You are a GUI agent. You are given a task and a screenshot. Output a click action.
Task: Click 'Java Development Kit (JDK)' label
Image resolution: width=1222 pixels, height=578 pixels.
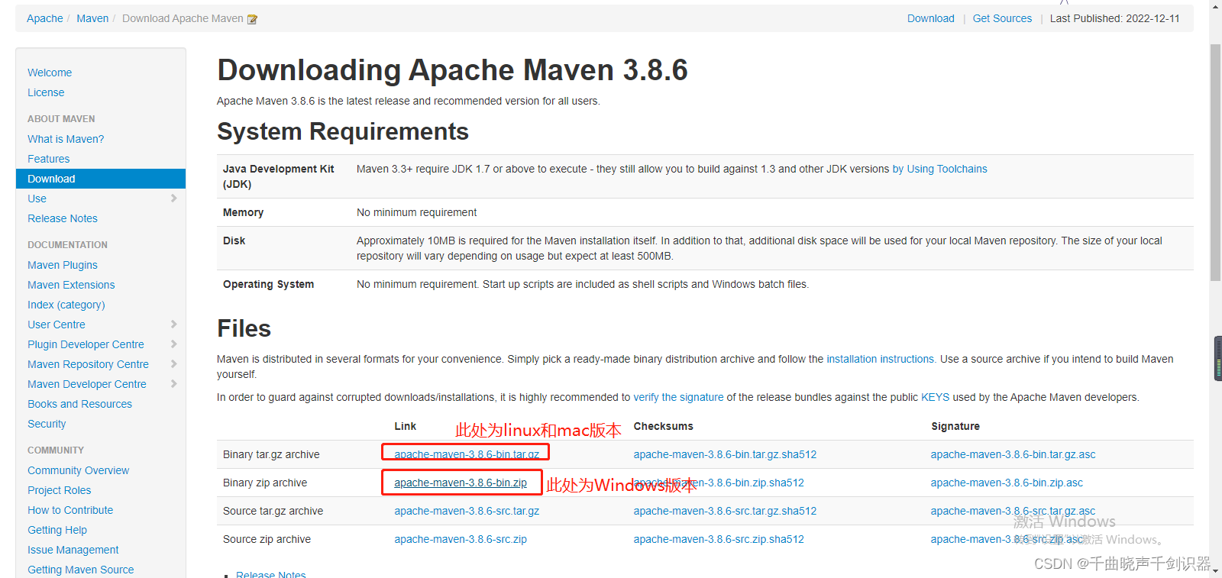(278, 176)
